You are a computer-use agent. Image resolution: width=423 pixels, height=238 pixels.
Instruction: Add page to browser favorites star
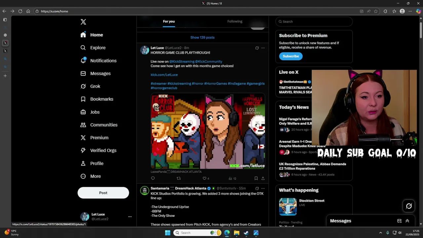376,11
